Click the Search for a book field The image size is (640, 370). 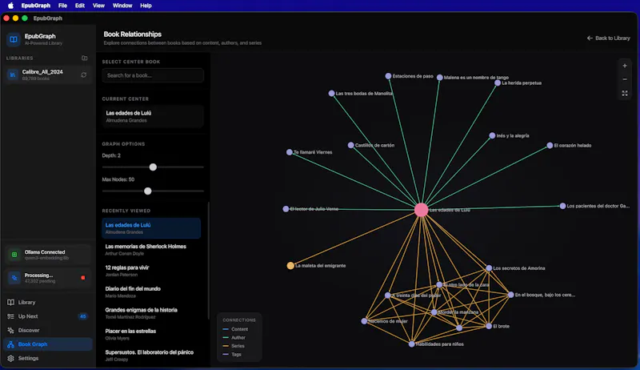point(153,75)
